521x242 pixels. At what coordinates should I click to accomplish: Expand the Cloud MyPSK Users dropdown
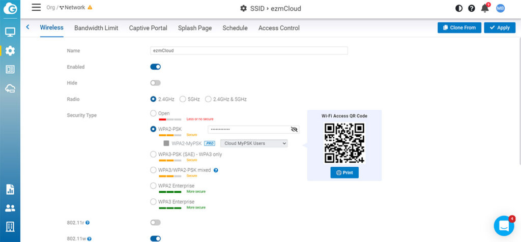coord(253,143)
